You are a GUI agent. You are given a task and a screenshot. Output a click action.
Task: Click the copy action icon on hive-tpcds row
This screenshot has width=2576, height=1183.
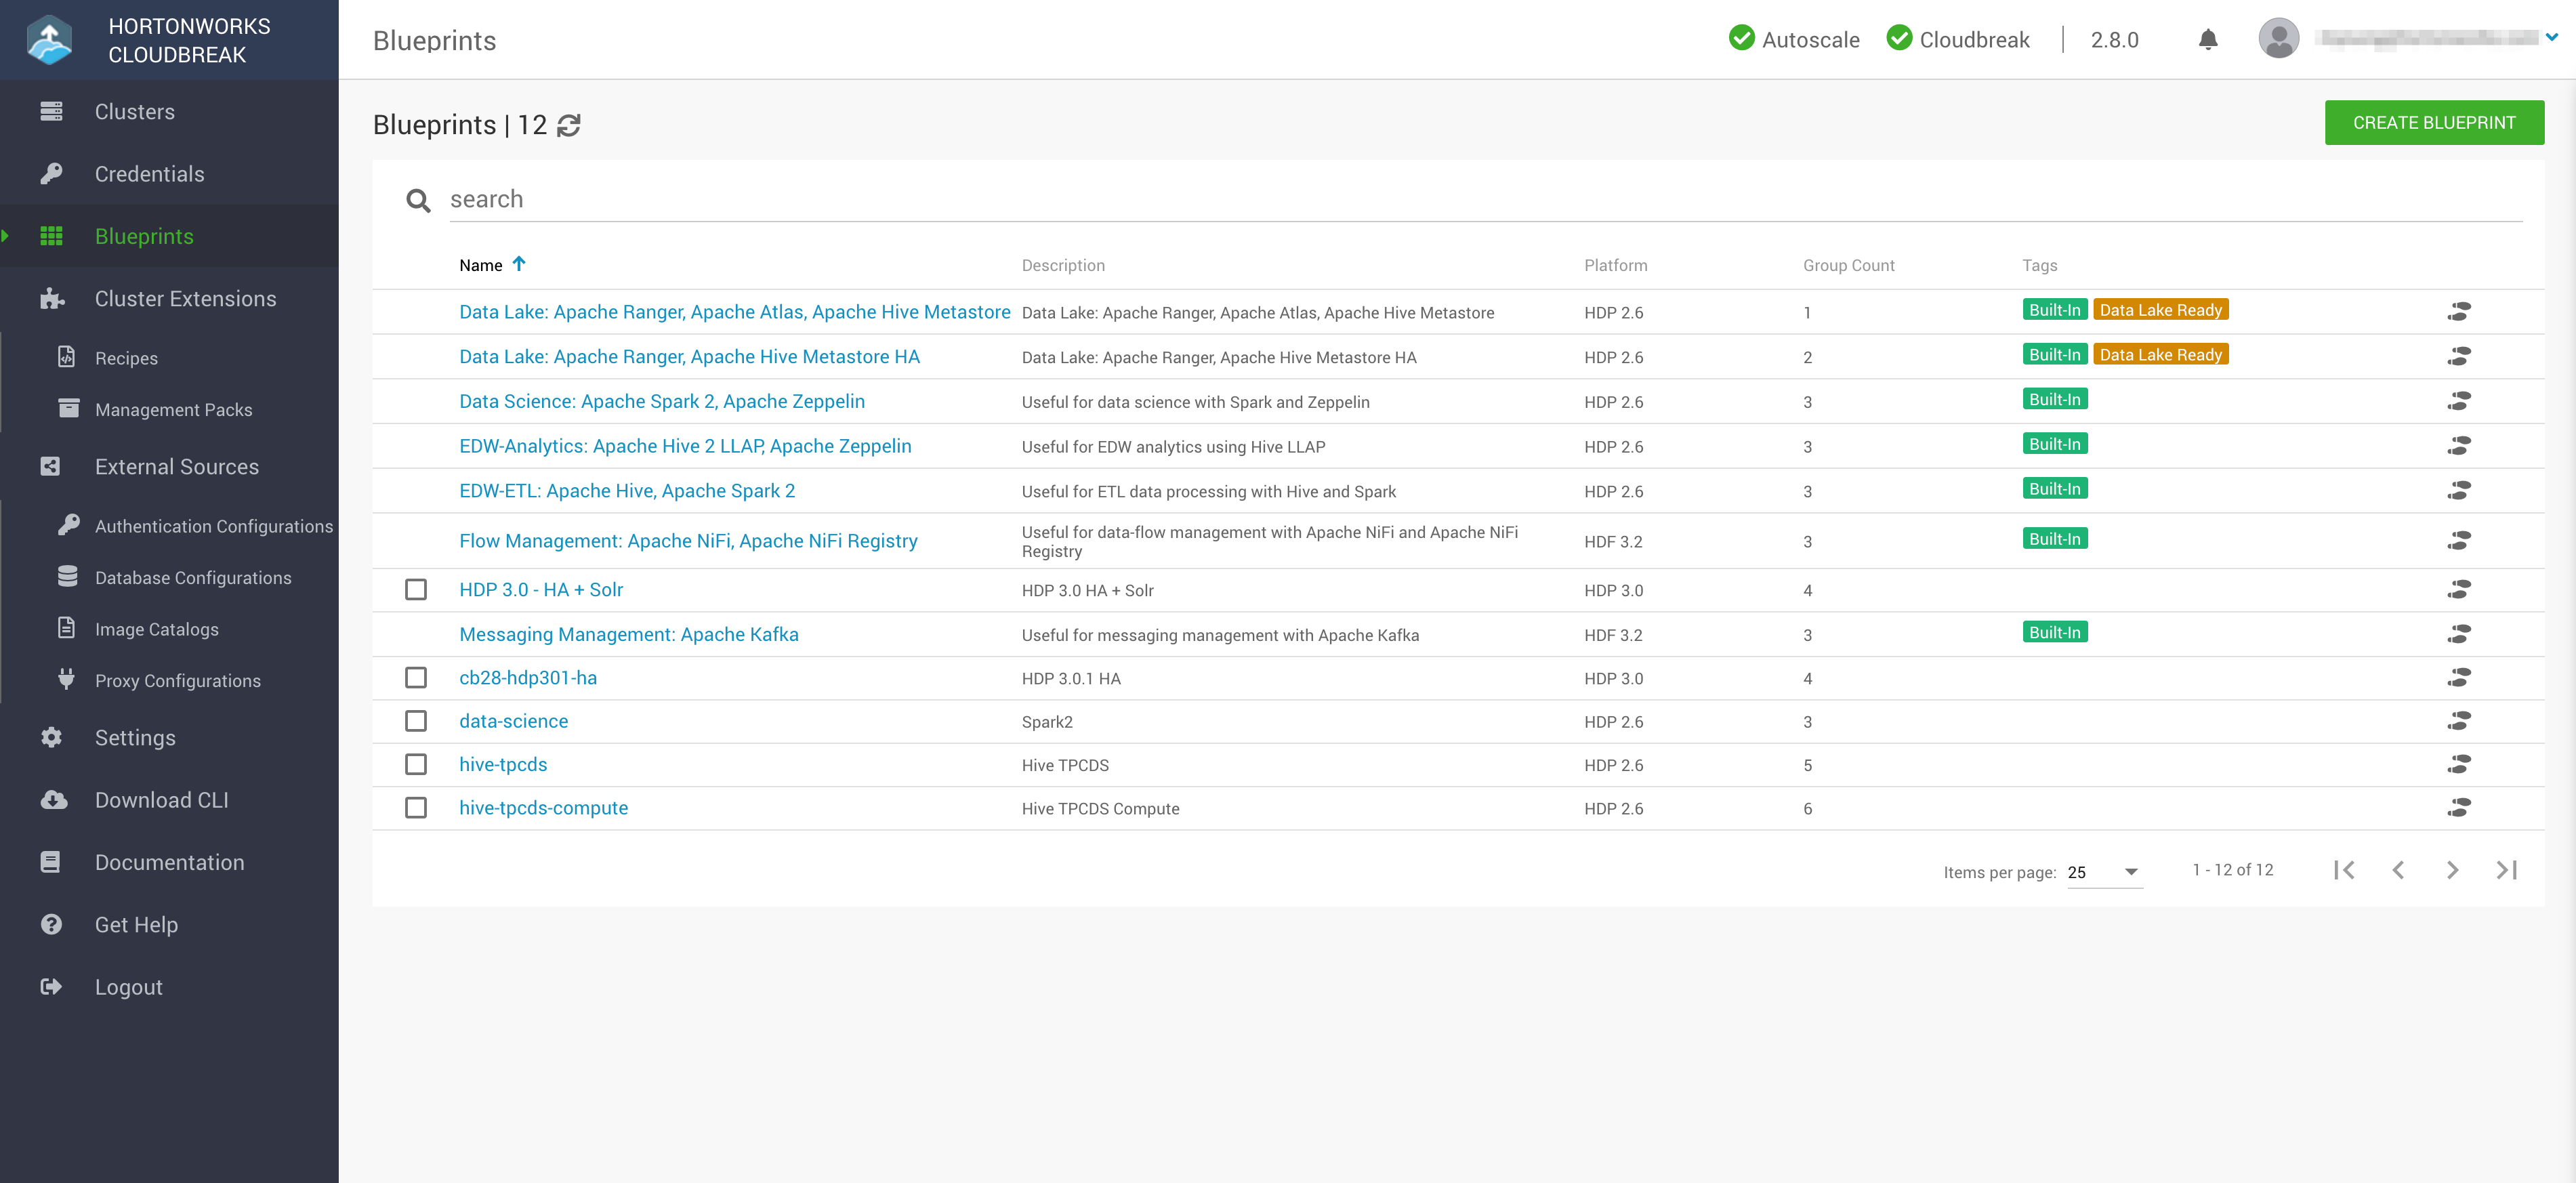pyautogui.click(x=2460, y=764)
